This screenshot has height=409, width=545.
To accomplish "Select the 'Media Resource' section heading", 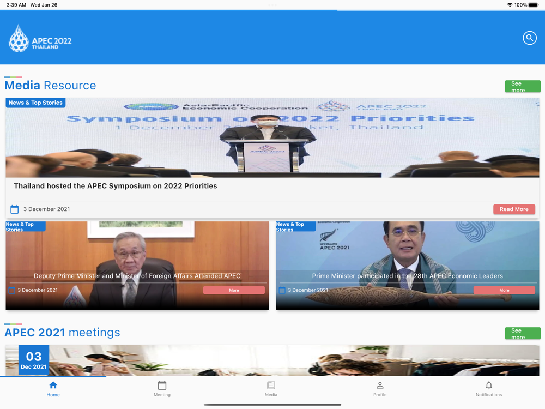I will point(50,86).
